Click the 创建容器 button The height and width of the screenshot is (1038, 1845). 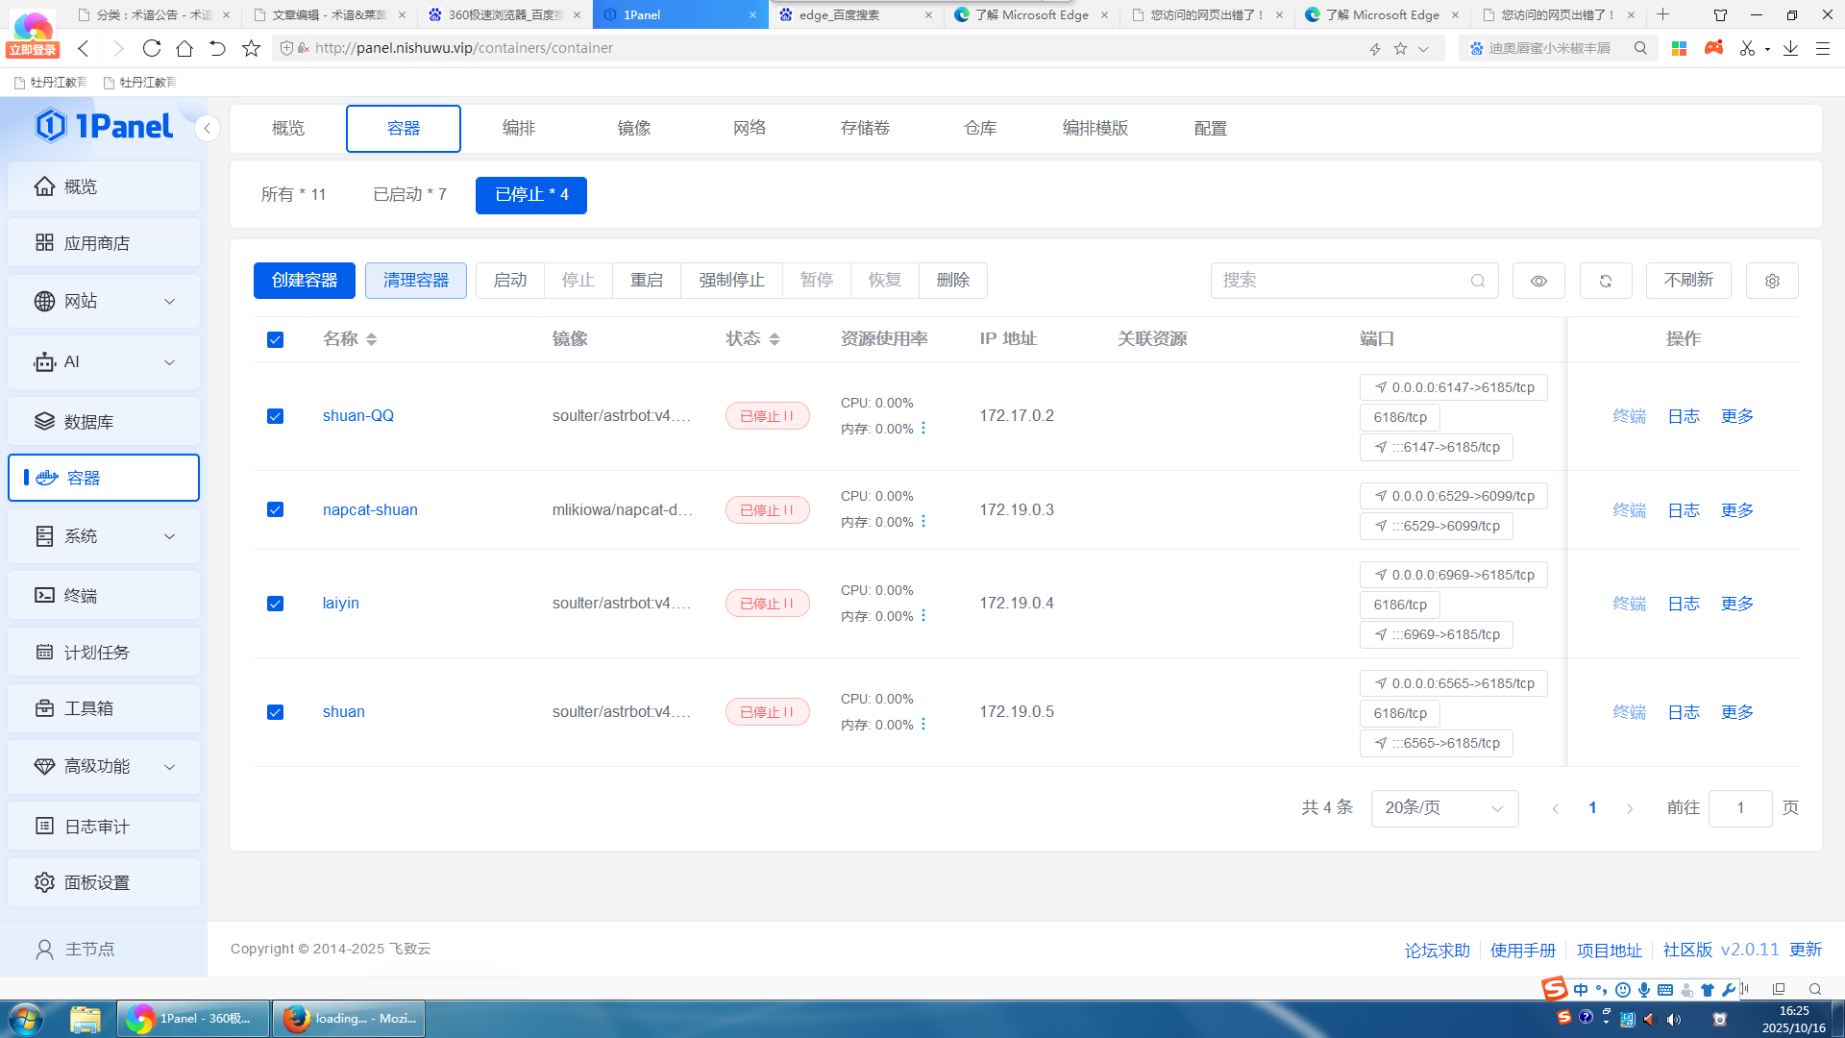tap(304, 281)
